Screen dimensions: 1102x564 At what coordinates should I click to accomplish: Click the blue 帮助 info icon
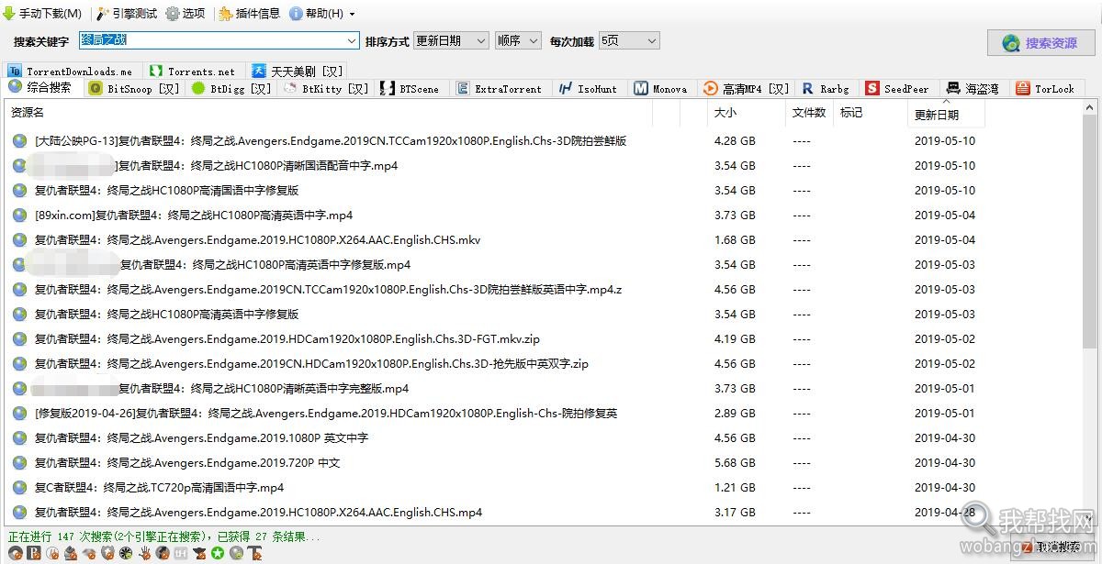296,14
